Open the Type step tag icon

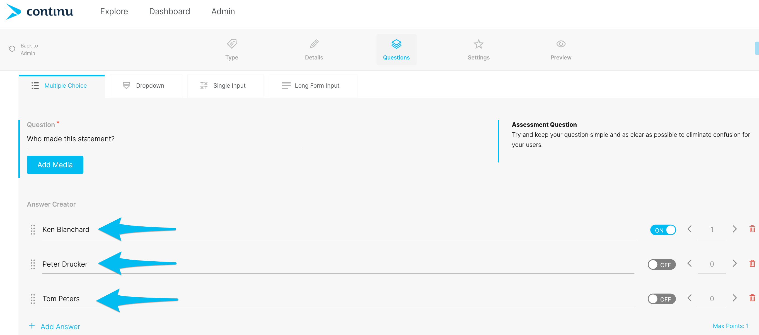[x=232, y=44]
